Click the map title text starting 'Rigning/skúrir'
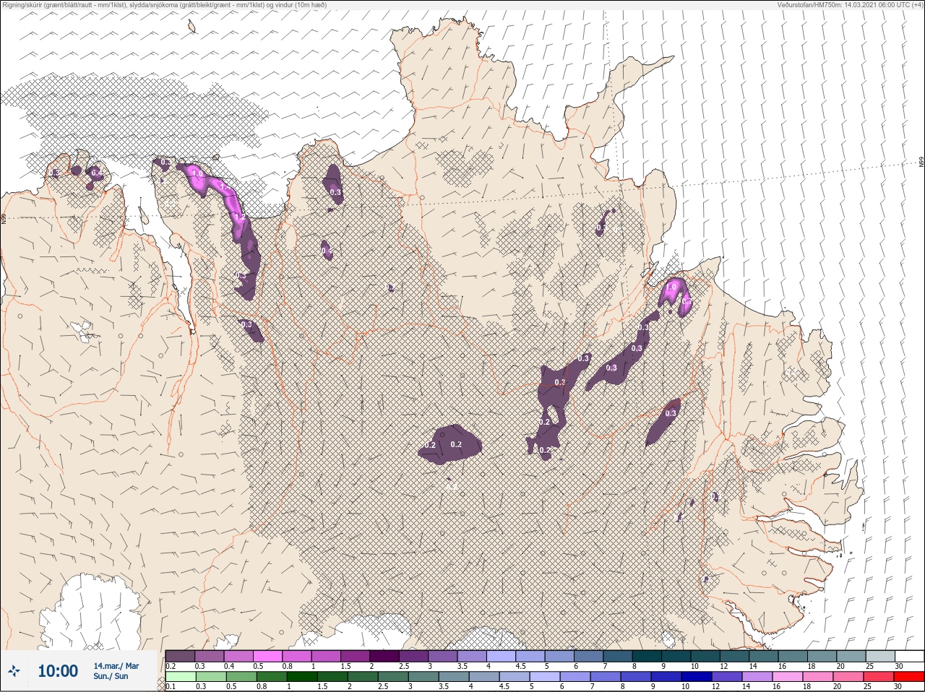This screenshot has width=925, height=692. [164, 5]
